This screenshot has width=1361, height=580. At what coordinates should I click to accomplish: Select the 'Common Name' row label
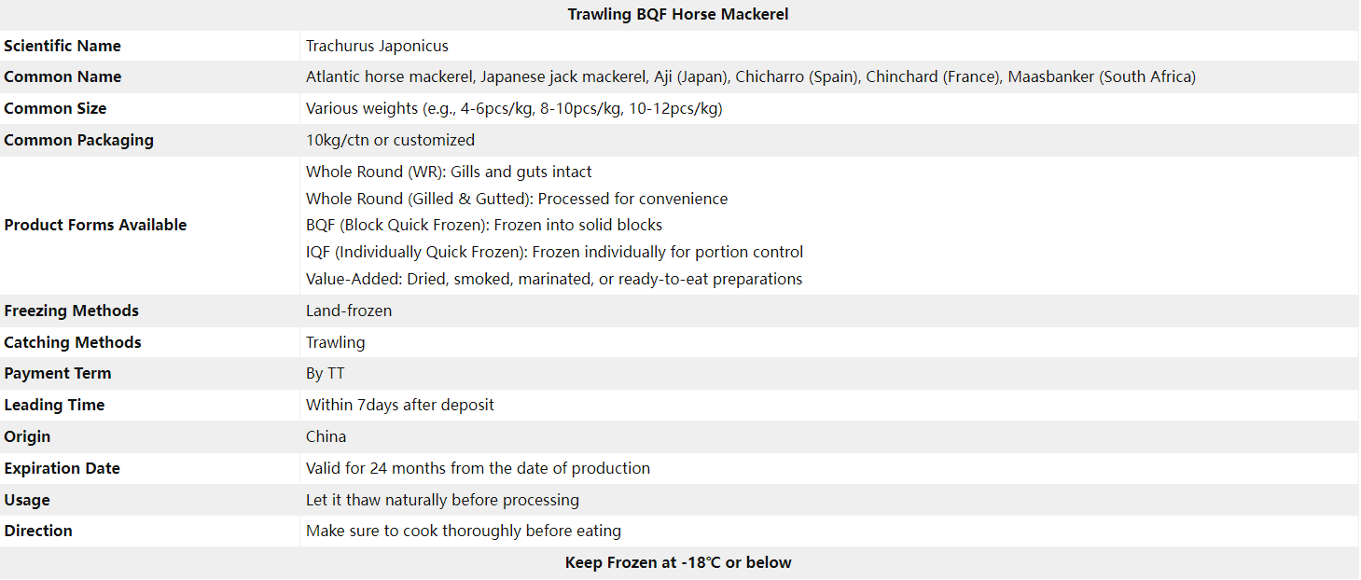click(x=62, y=76)
